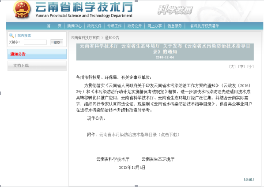Set font size to 大

[x=232, y=66]
